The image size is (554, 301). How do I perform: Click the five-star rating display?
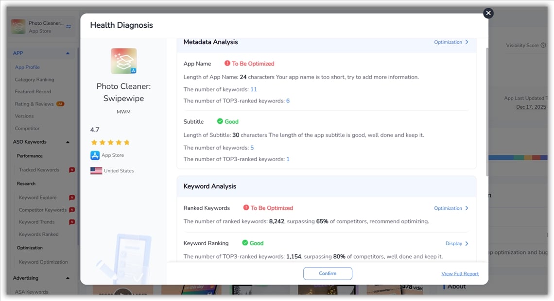pyautogui.click(x=110, y=142)
